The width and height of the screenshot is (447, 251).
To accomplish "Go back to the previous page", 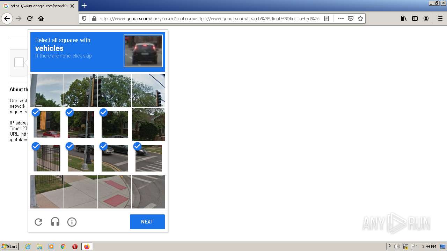I will [x=7, y=18].
